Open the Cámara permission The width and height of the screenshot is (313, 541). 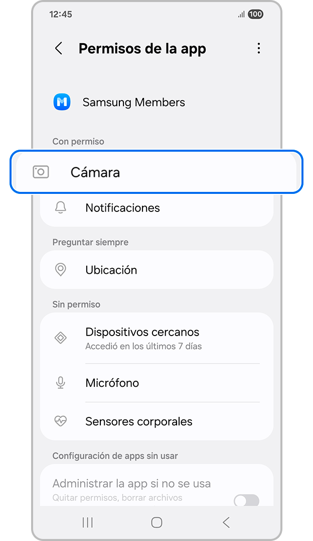[x=156, y=172]
